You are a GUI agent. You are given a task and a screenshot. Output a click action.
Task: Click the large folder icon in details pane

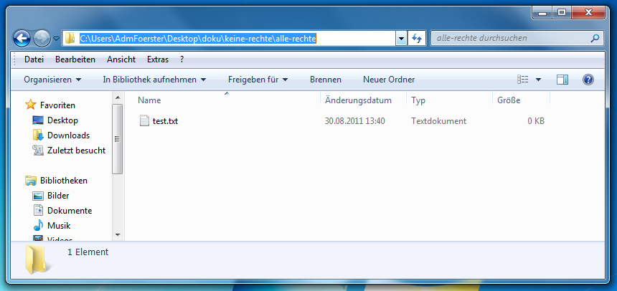pyautogui.click(x=38, y=259)
